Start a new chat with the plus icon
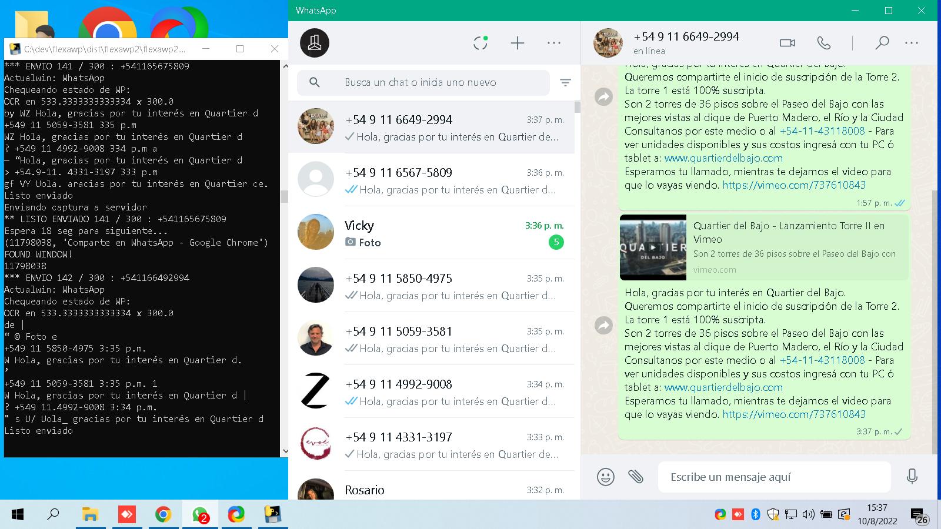 [518, 43]
